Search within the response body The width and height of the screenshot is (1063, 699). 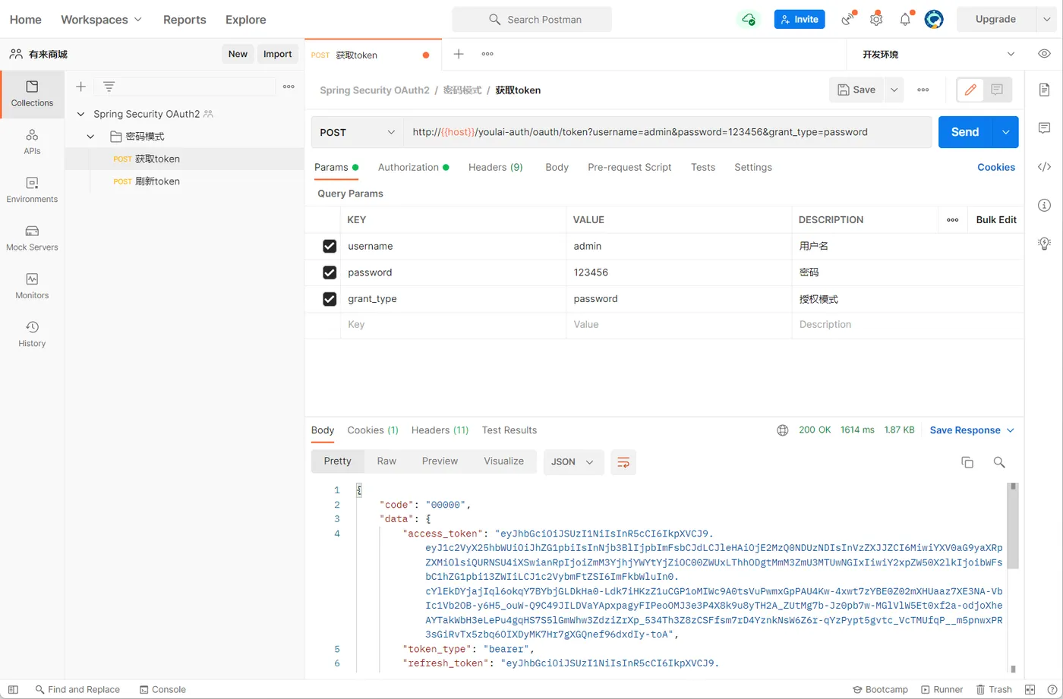(x=999, y=462)
